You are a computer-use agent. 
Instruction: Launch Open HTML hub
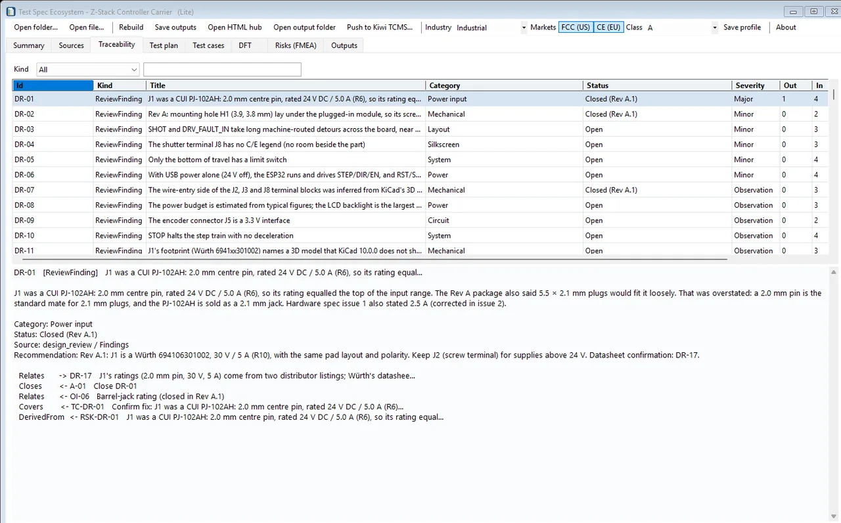[235, 28]
